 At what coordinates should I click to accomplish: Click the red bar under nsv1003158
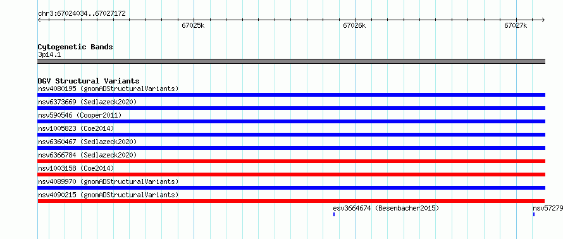click(292, 175)
